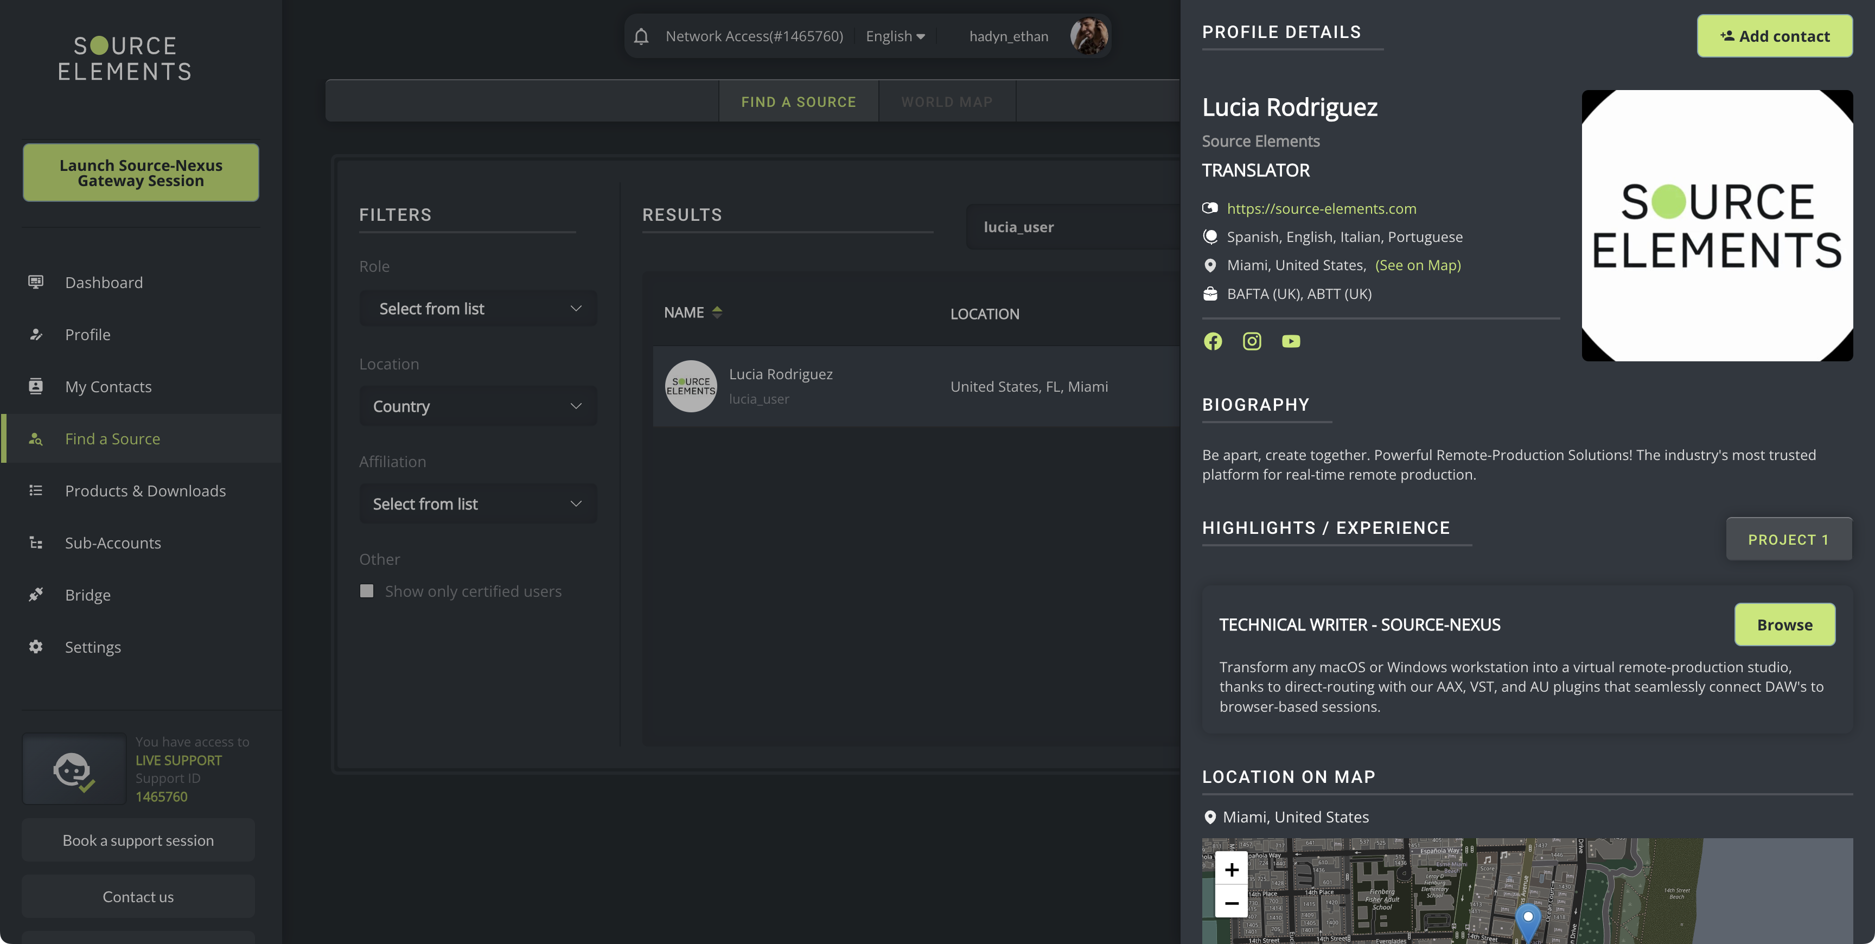
Task: Go to Bridge in sidebar
Action: [87, 595]
